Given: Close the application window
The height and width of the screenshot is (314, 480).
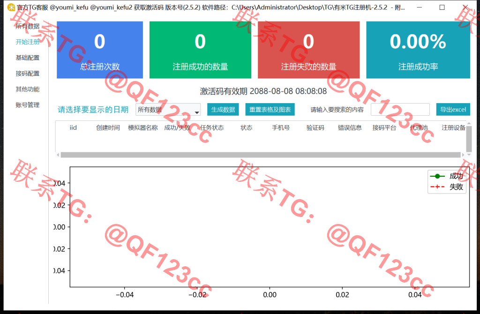Looking at the screenshot, I should tap(465, 7).
